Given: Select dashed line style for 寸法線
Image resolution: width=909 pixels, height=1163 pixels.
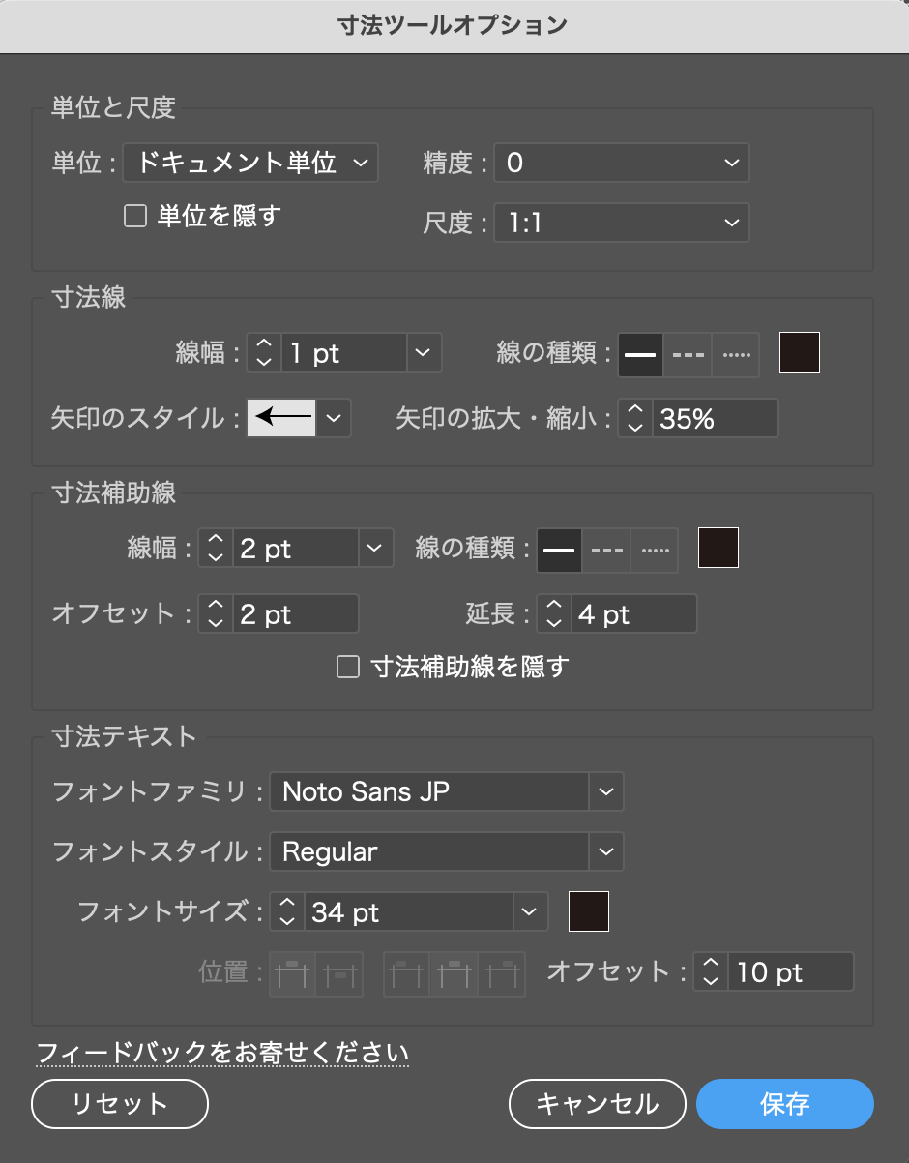Looking at the screenshot, I should [x=687, y=352].
